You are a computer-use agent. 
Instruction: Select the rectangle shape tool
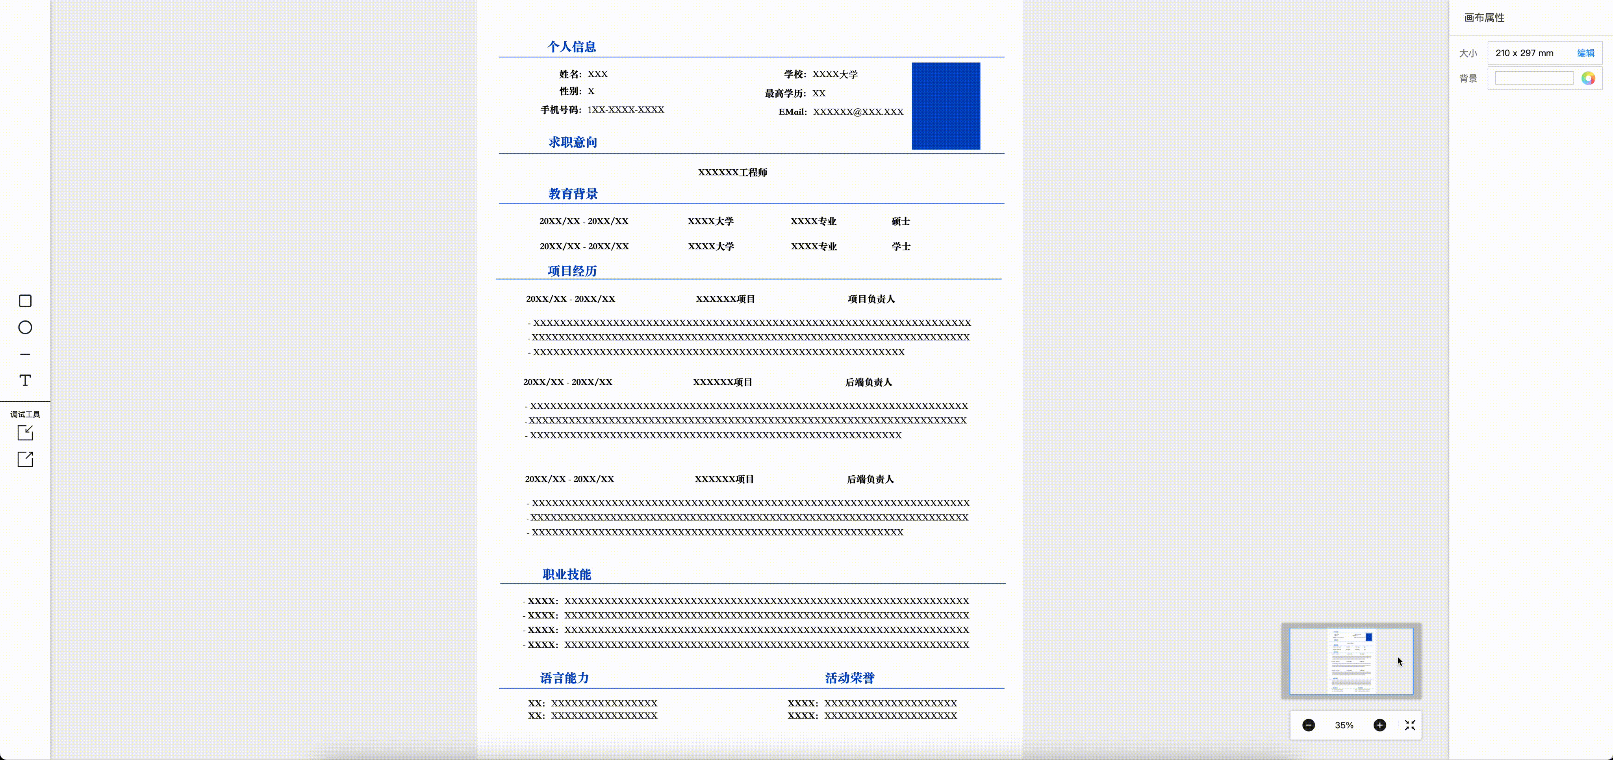(x=25, y=301)
